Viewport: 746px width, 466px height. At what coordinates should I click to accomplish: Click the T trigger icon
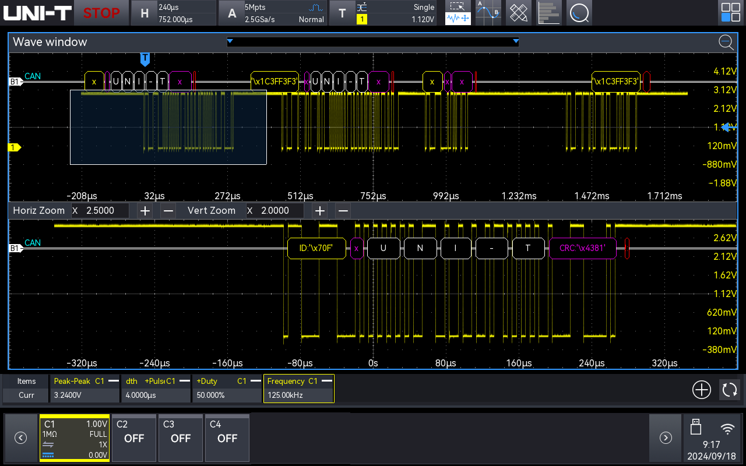(342, 13)
